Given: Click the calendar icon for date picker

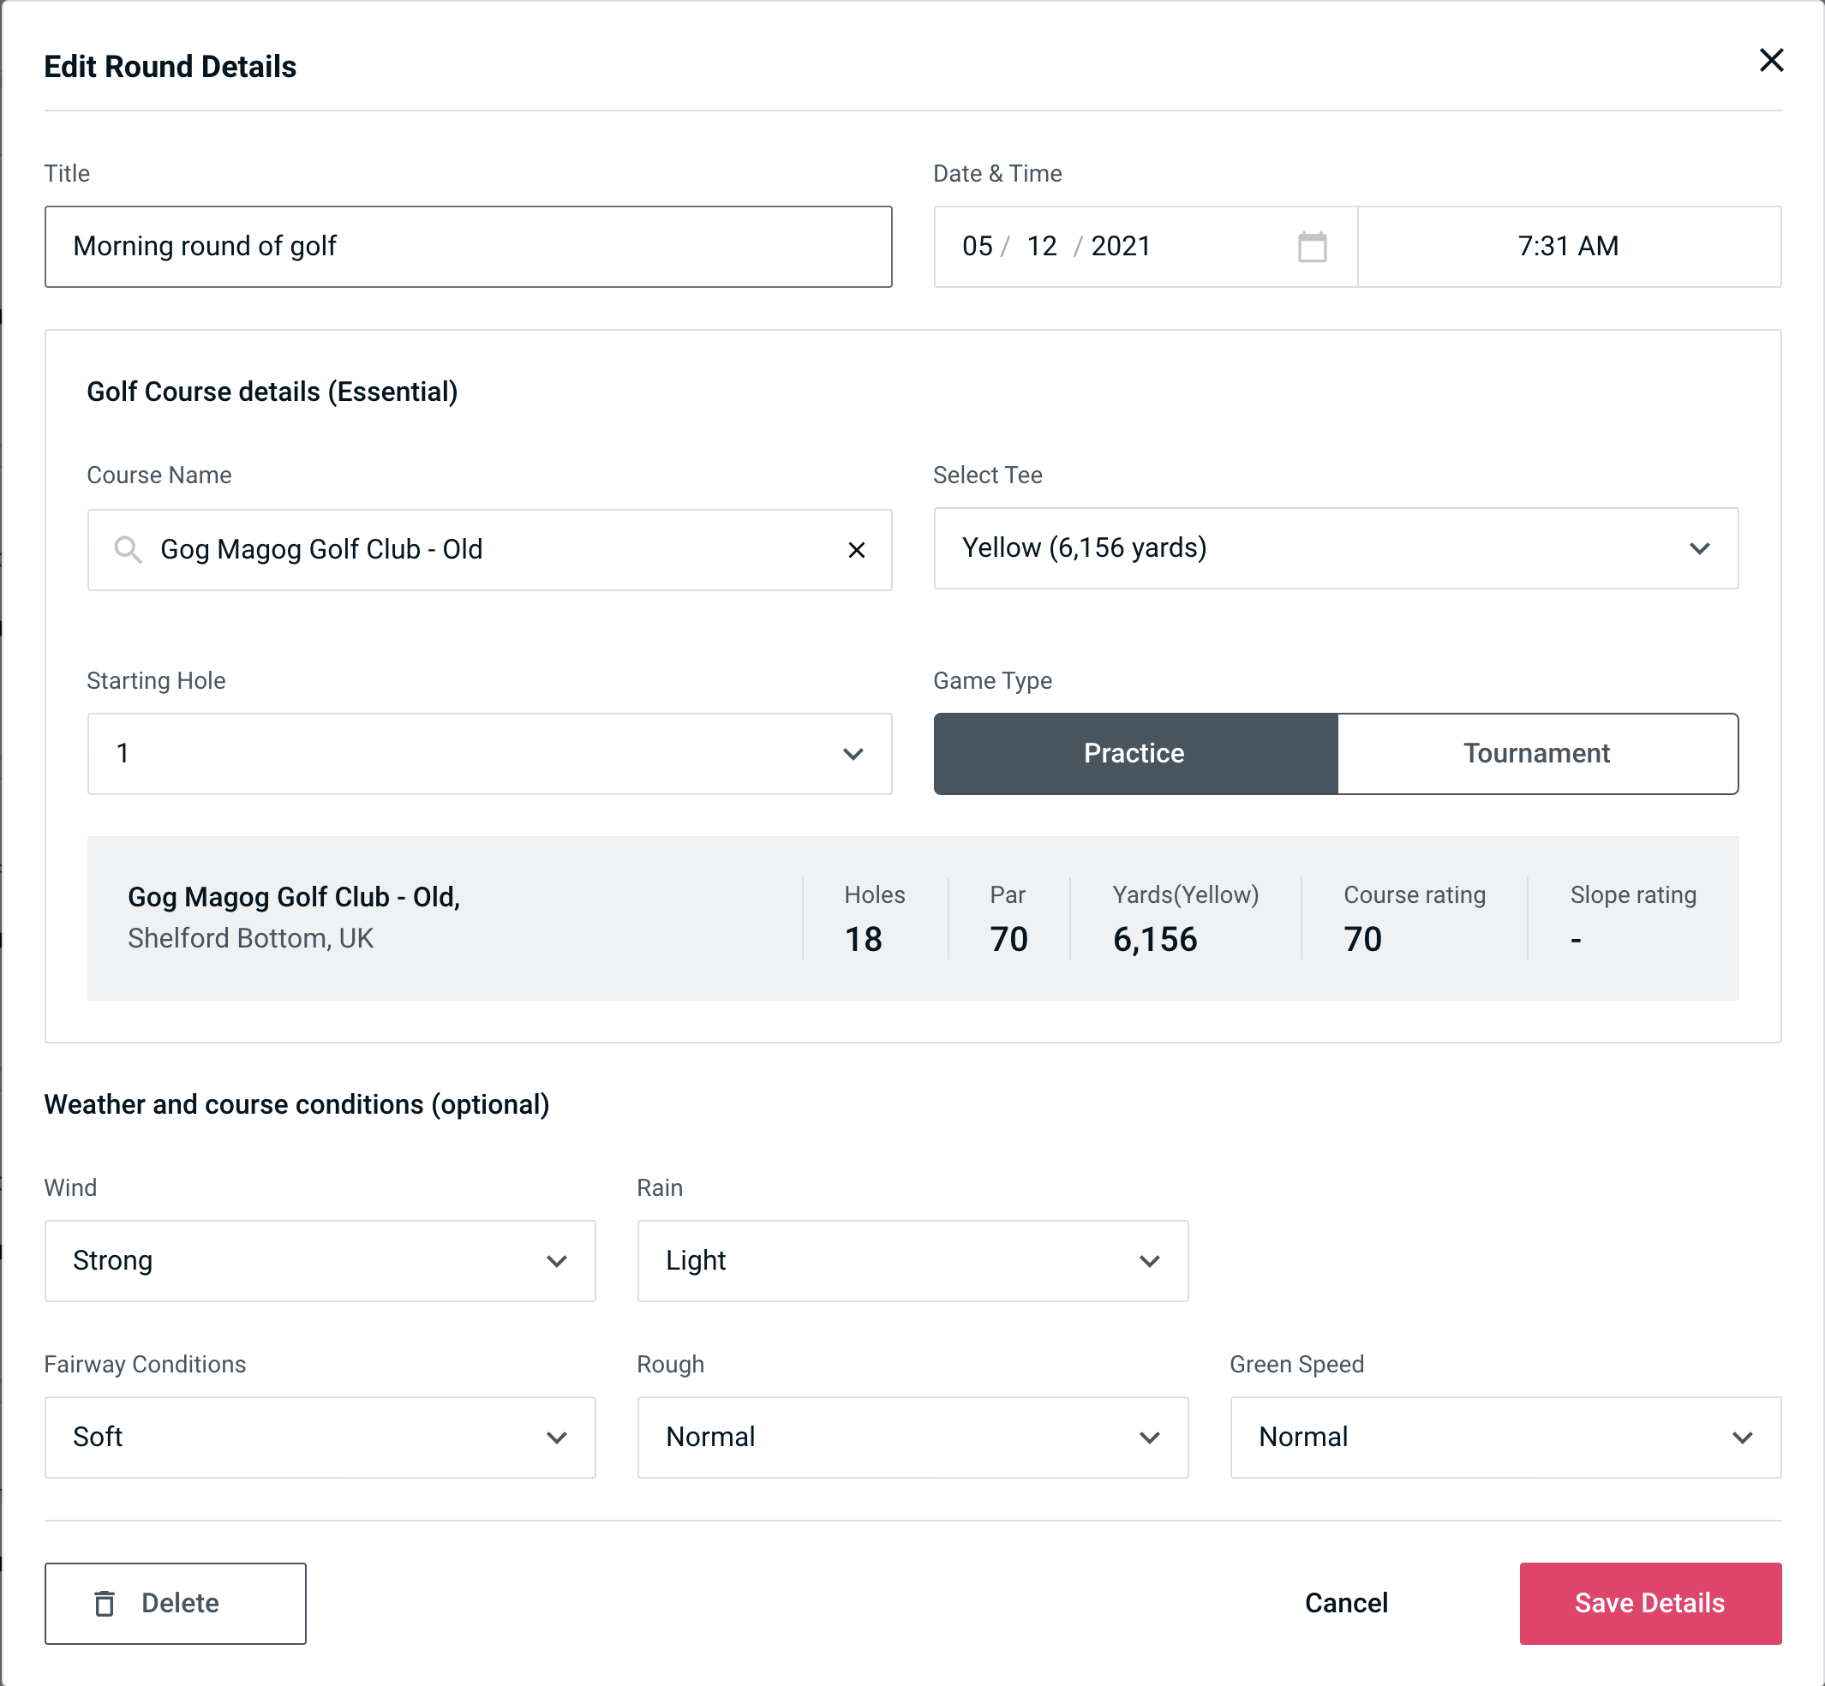Looking at the screenshot, I should click(x=1313, y=247).
